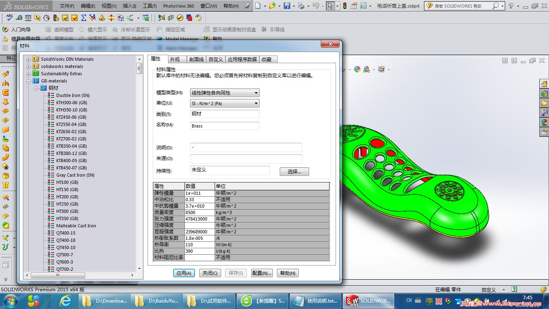Select Gray Cast Iron (SN) material

(x=75, y=175)
